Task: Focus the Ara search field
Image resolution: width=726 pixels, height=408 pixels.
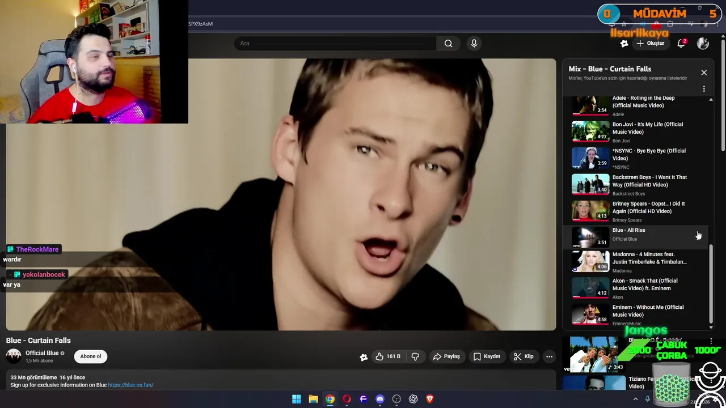Action: point(335,43)
